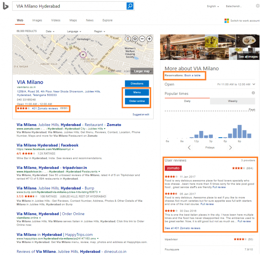Switch to the Maps tab
The image size is (260, 255).
coord(73,20)
